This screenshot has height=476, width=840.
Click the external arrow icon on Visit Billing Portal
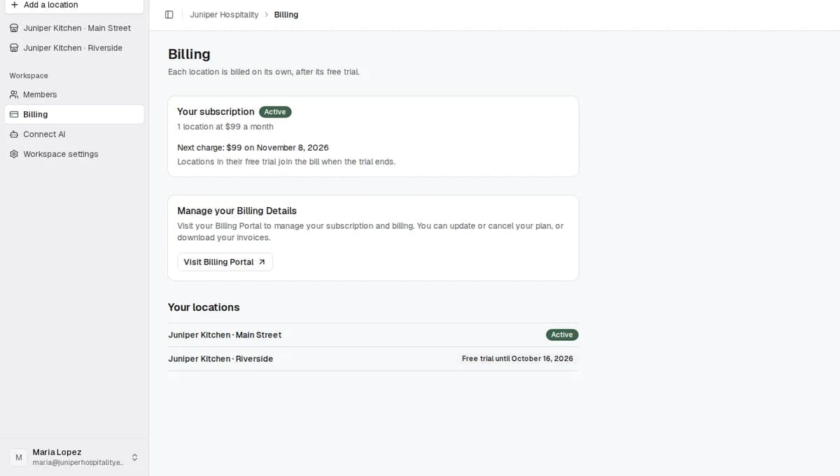coord(262,262)
